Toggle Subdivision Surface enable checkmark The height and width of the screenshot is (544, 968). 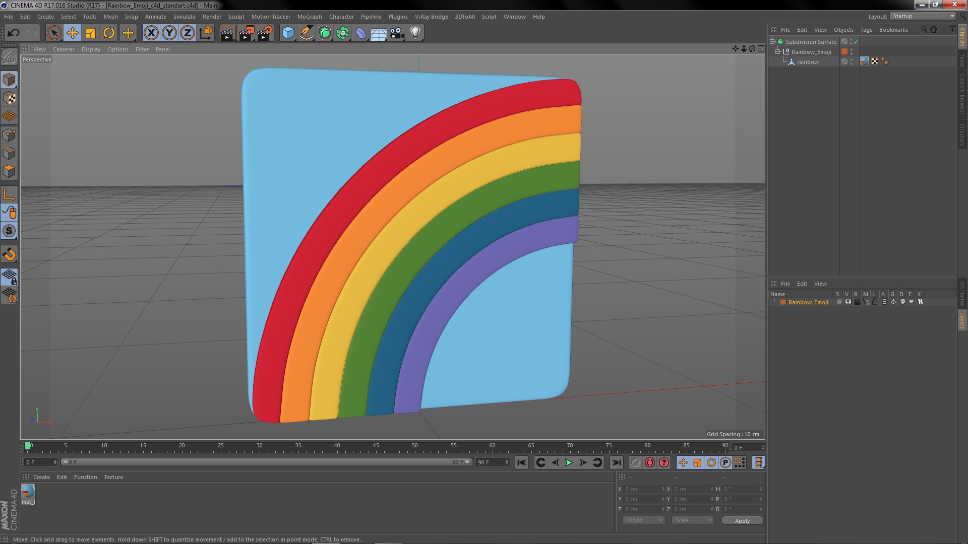[856, 42]
